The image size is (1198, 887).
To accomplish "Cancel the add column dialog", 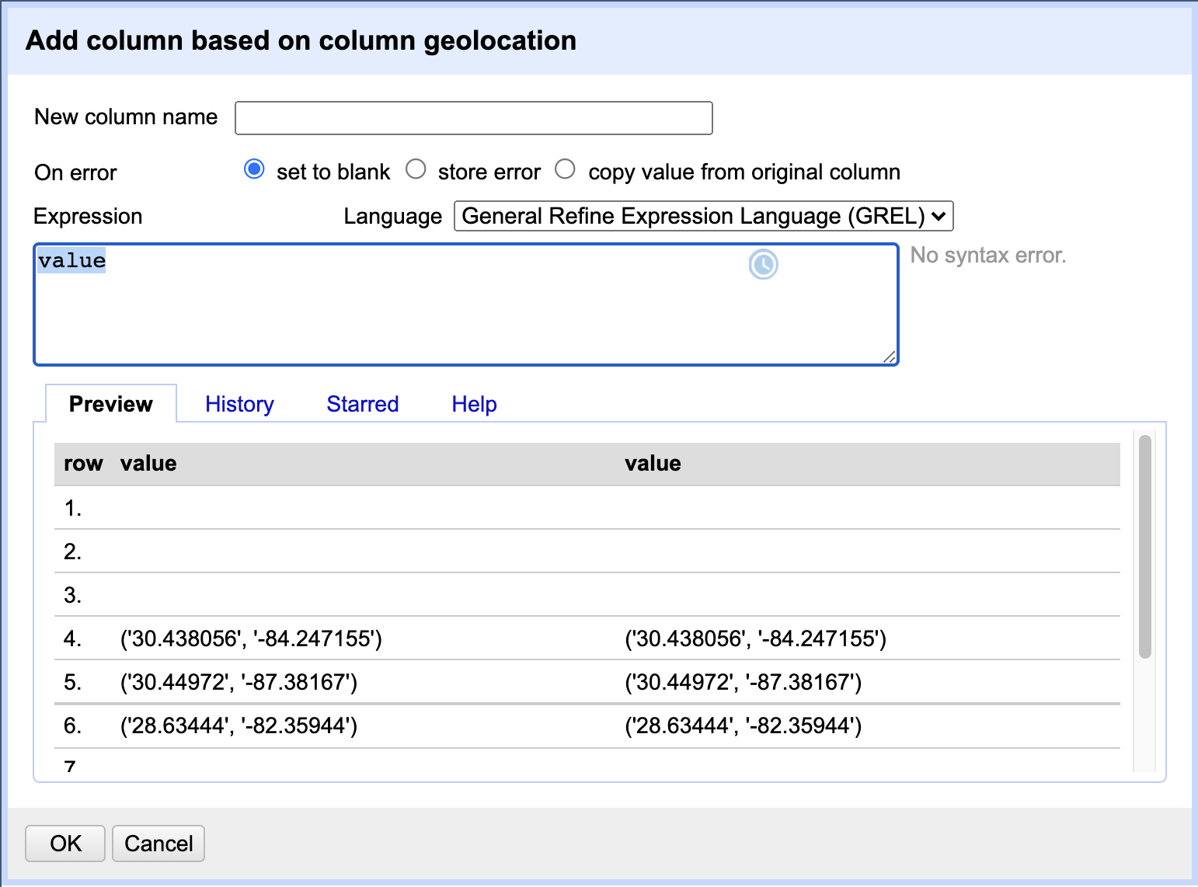I will (158, 844).
